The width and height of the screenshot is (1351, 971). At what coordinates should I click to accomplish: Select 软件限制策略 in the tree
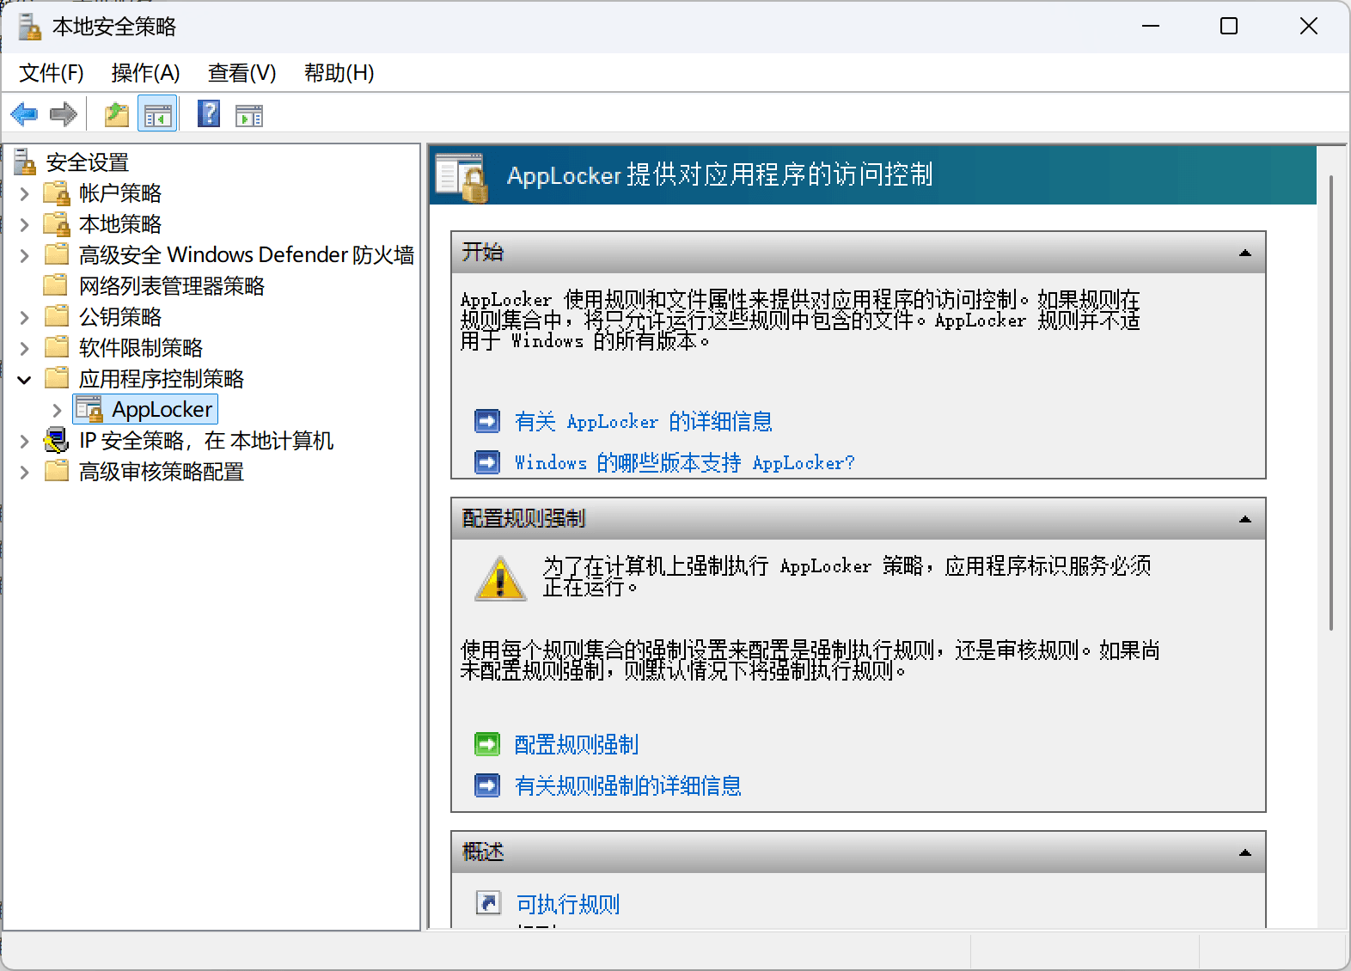141,348
